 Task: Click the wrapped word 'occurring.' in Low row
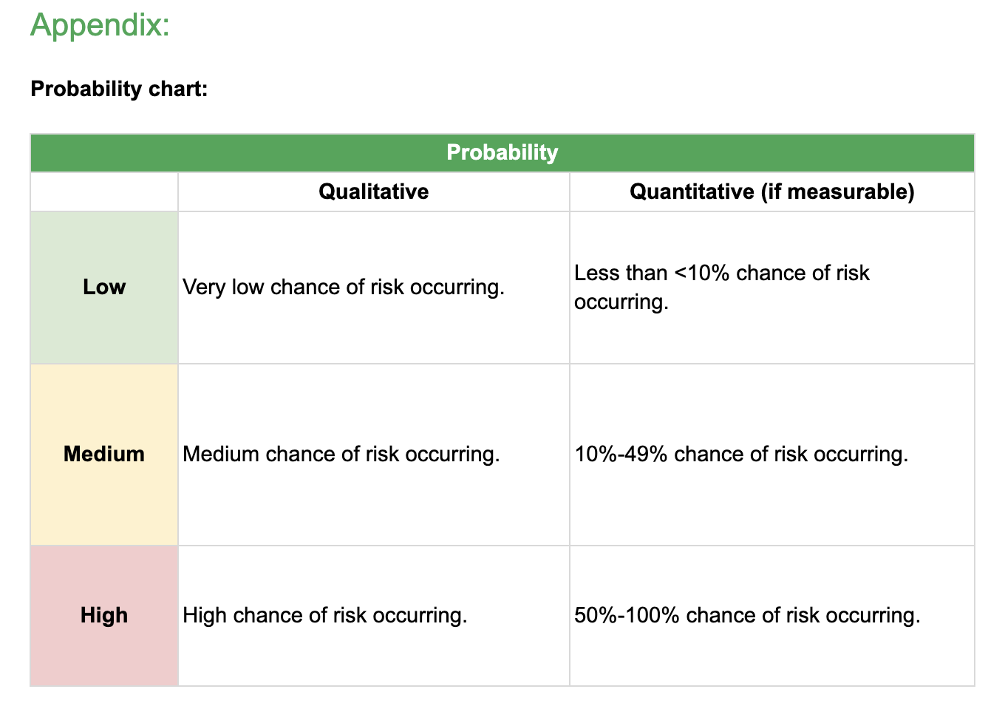tap(621, 302)
